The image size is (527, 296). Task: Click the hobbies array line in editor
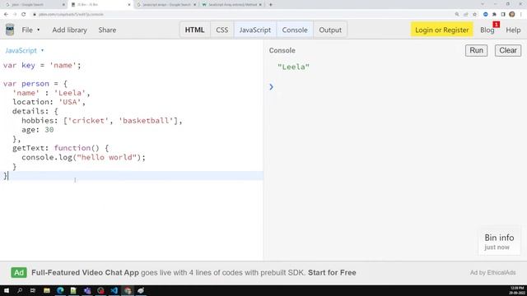[102, 121]
